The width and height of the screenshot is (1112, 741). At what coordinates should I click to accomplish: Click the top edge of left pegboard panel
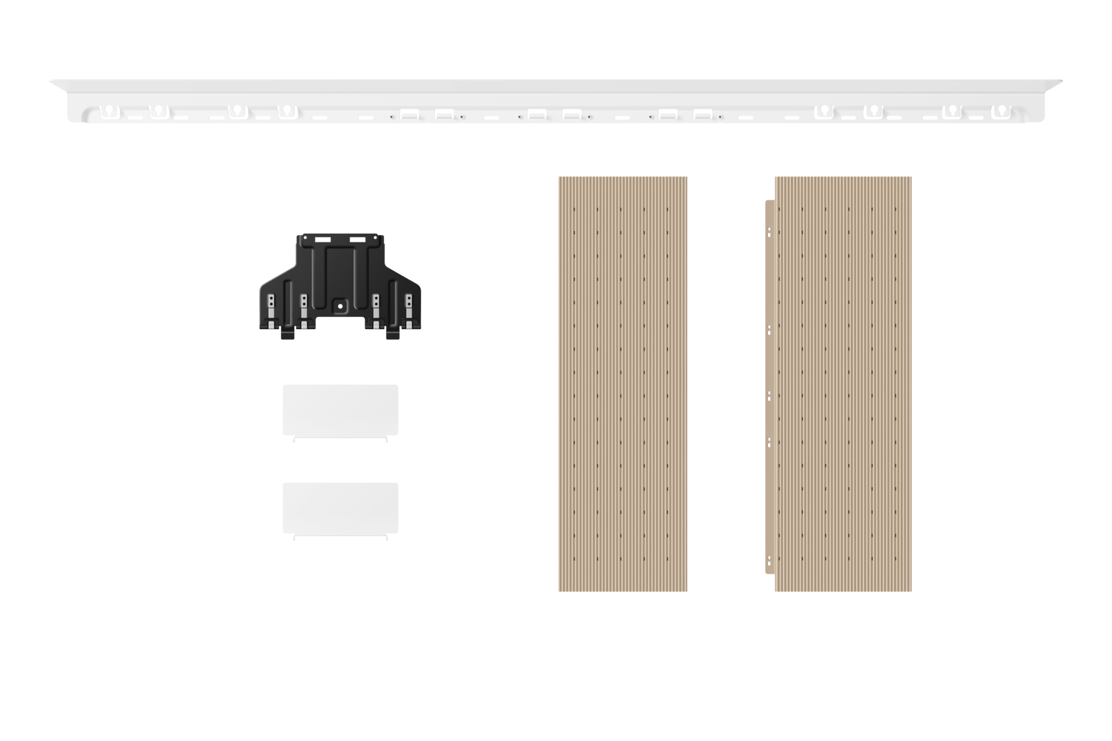(x=623, y=177)
